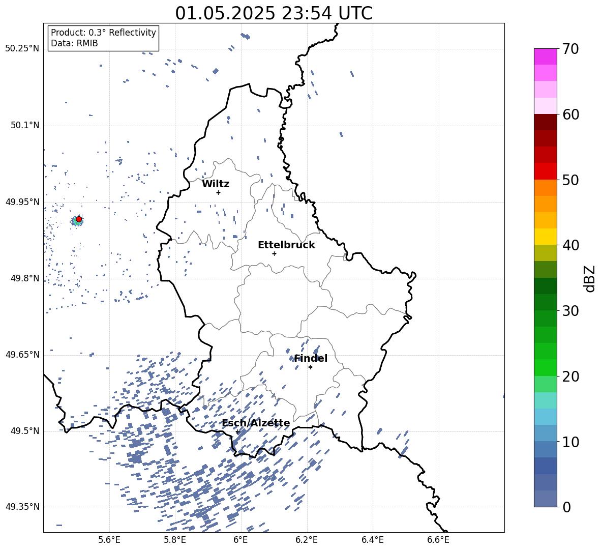Click the dBZ colorbar axis label
602x550 pixels.
590,278
